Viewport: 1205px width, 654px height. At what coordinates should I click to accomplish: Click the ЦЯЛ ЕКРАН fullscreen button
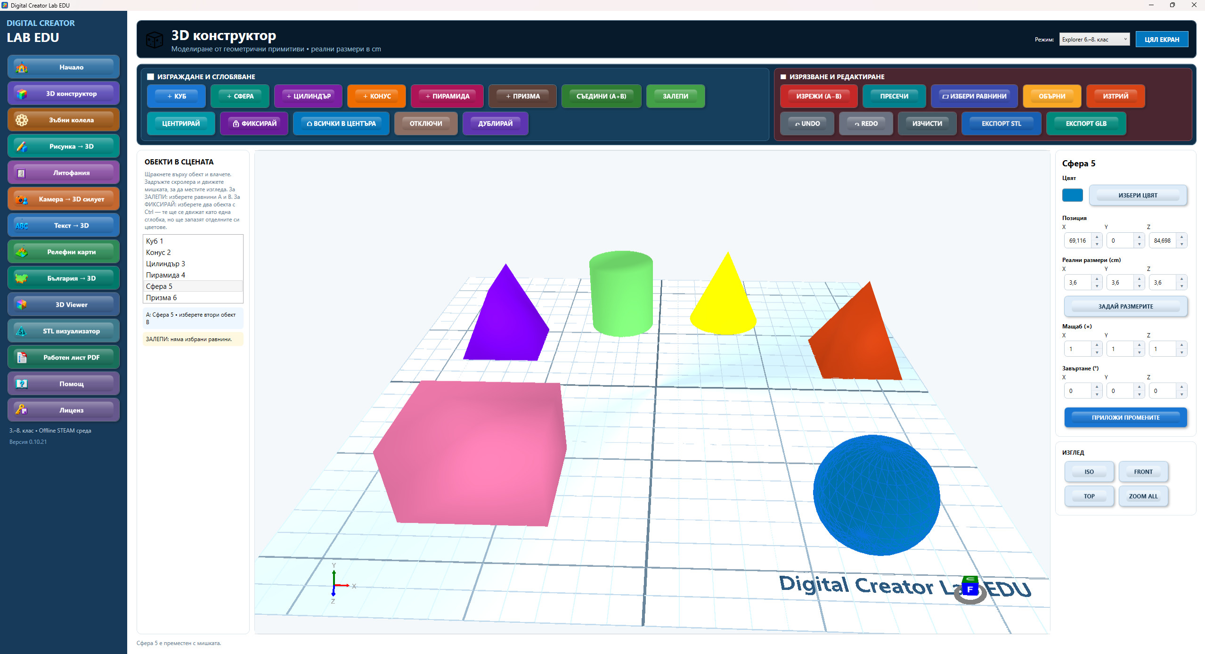pyautogui.click(x=1162, y=40)
